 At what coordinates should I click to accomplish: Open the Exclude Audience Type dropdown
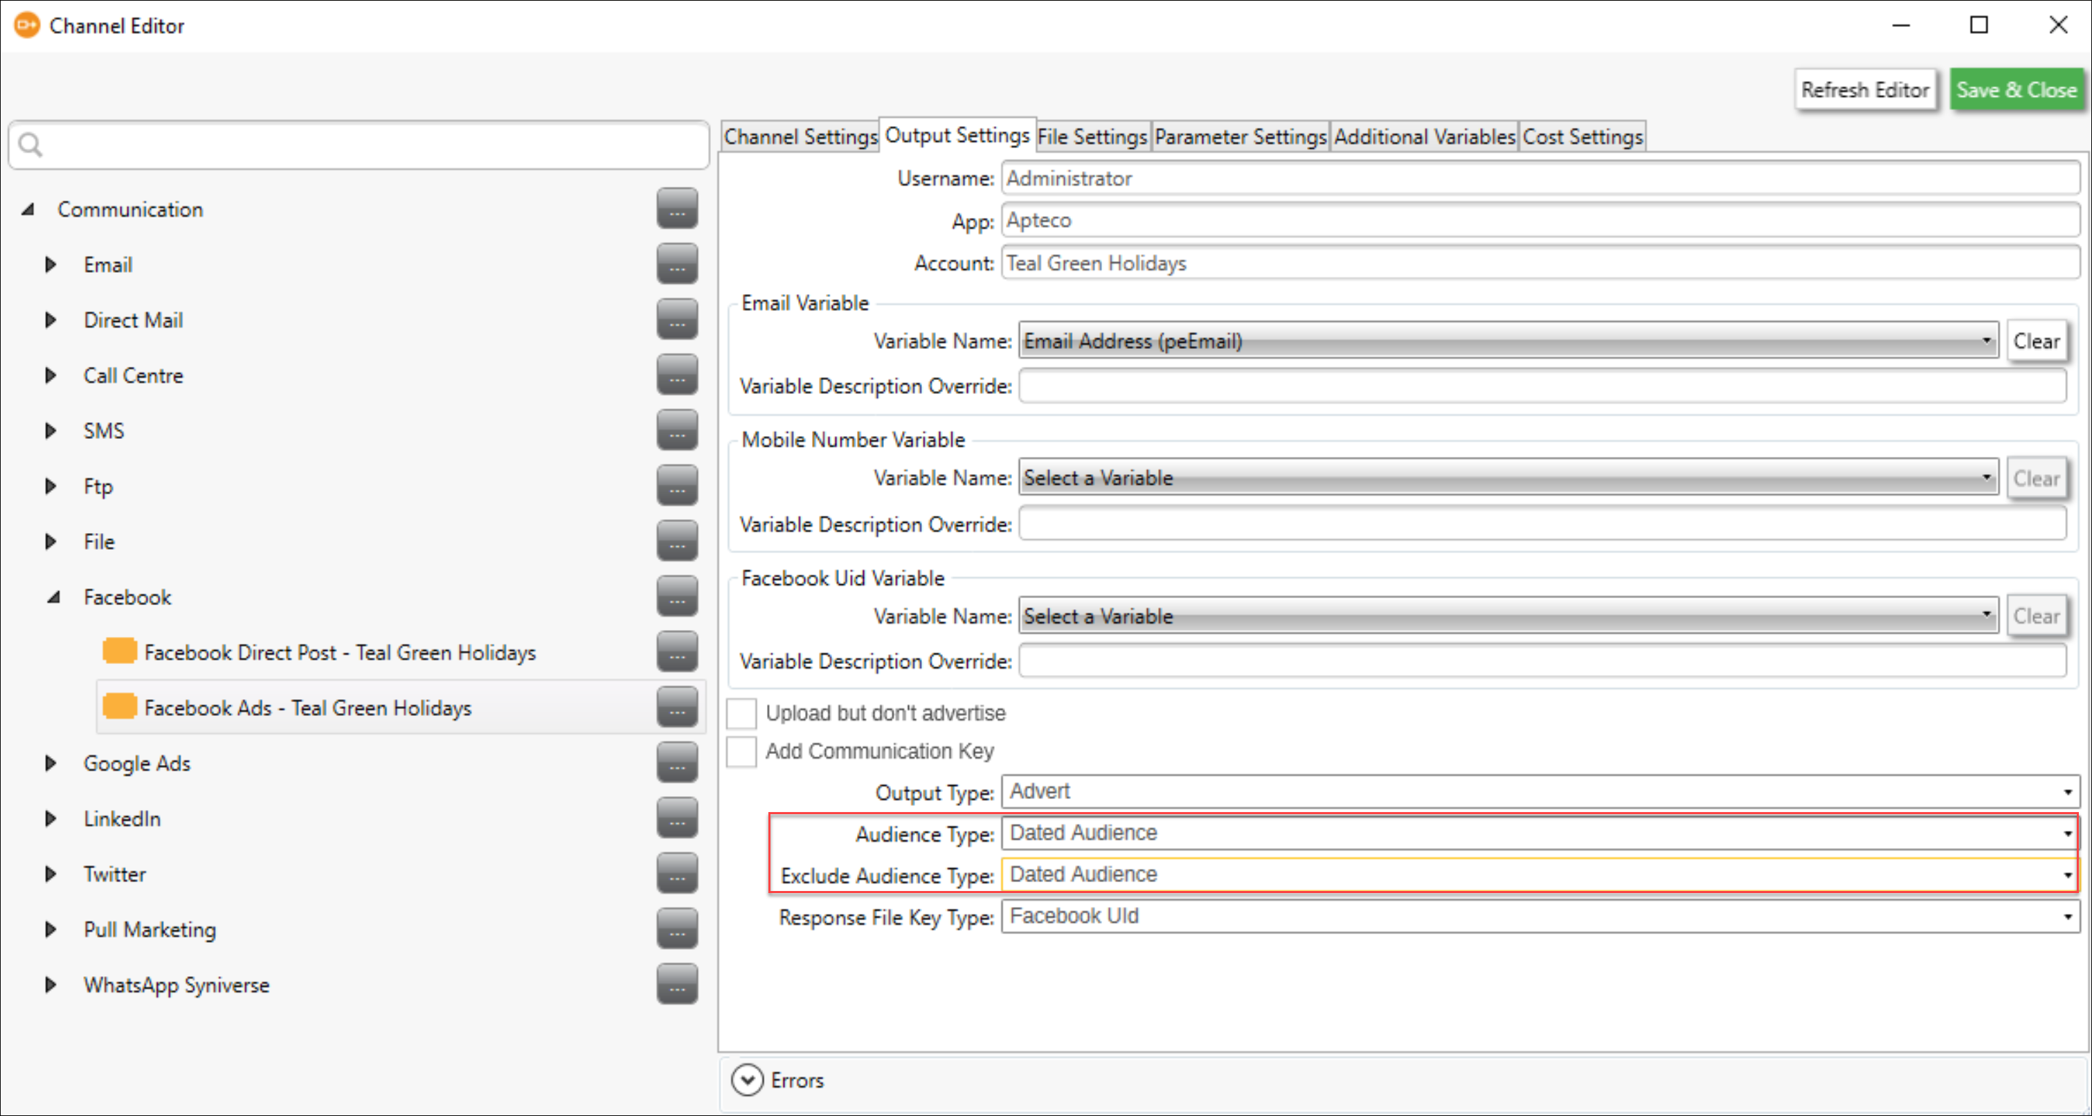[x=1540, y=875]
